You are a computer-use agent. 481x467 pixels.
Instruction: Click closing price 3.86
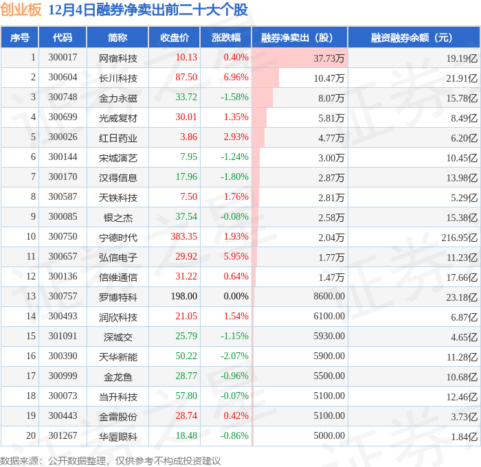point(189,137)
